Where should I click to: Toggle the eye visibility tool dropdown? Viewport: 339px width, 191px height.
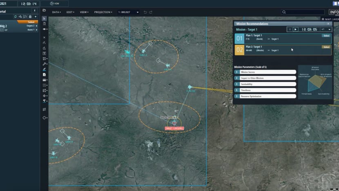coord(44,29)
